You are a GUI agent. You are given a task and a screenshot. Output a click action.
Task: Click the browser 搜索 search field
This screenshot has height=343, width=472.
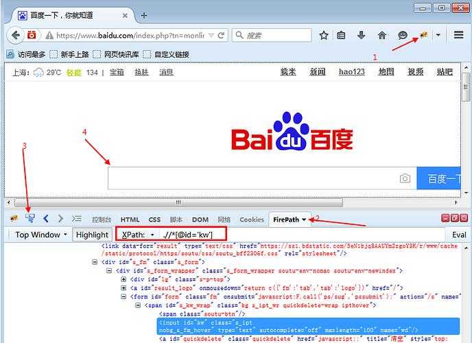pos(272,35)
